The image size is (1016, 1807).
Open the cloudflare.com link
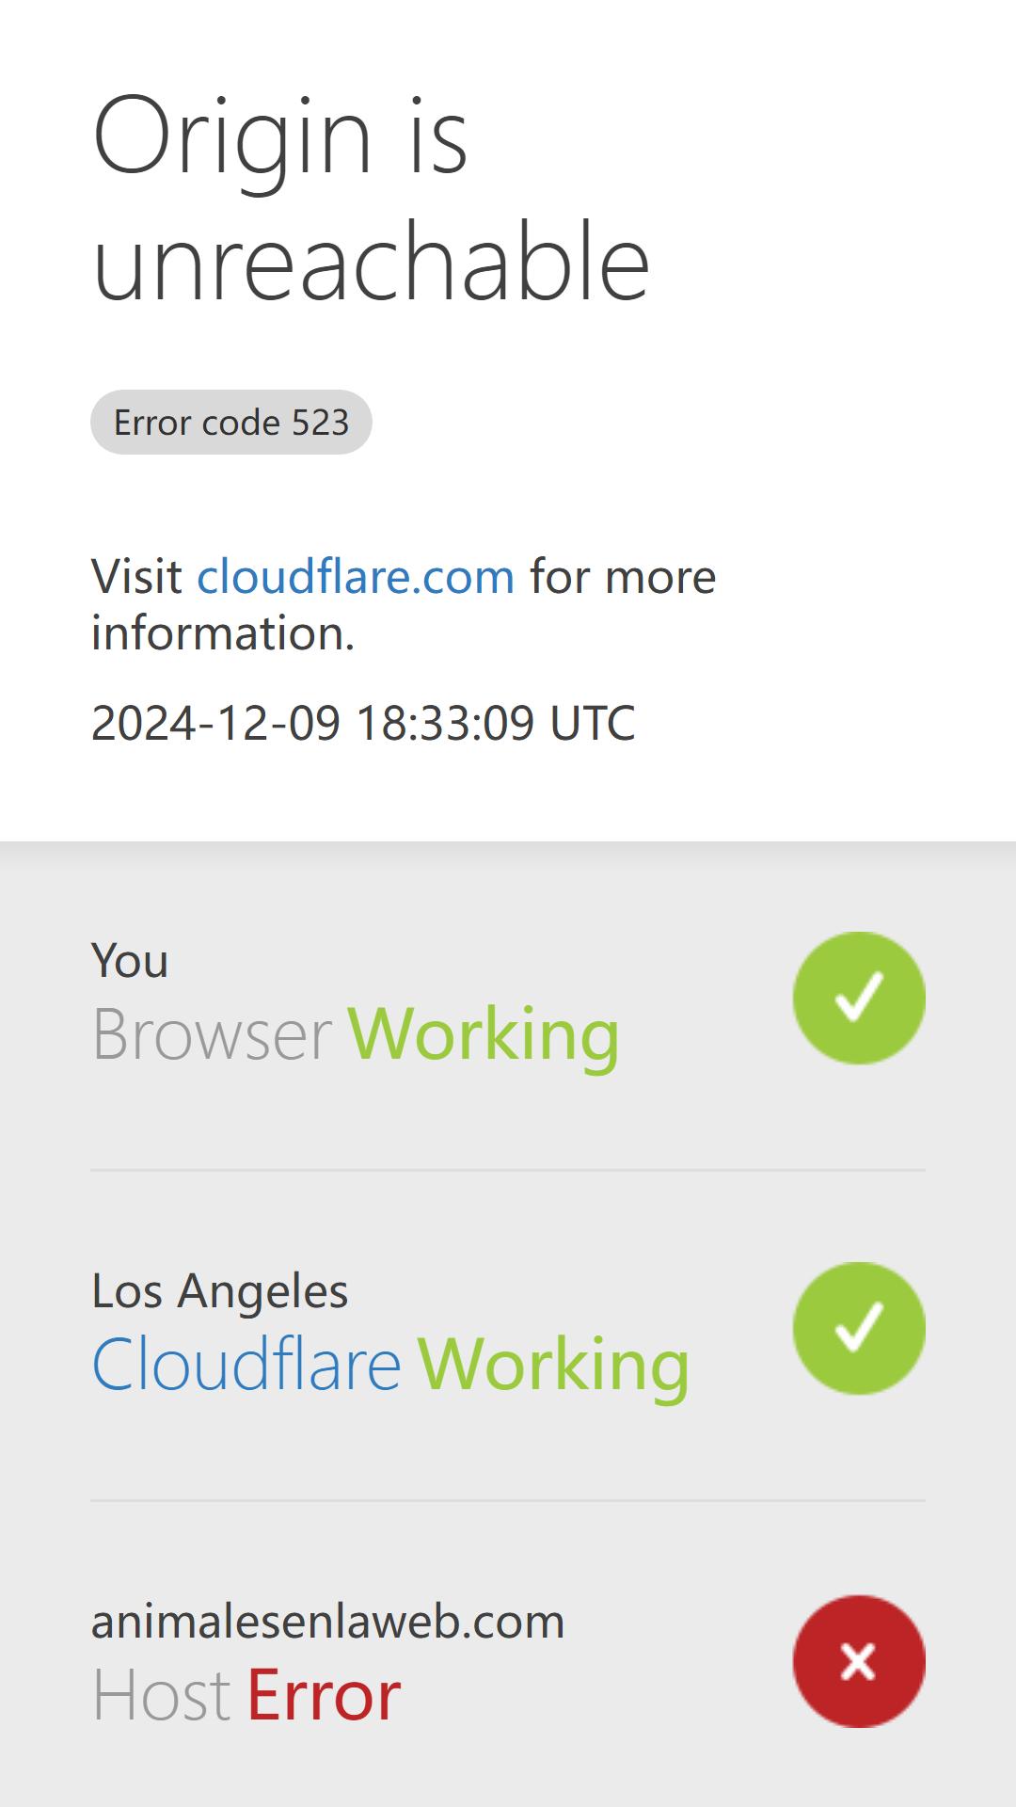(356, 576)
